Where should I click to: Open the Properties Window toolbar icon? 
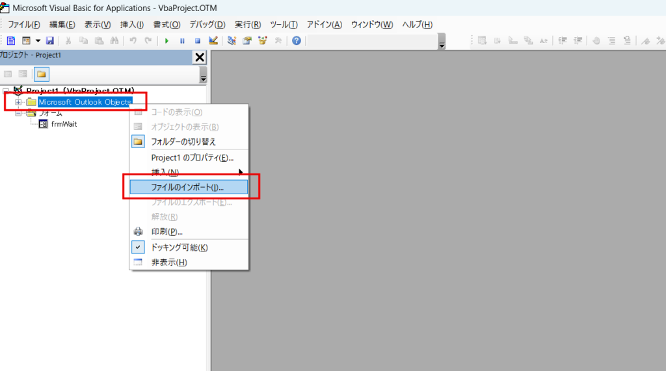pos(247,40)
